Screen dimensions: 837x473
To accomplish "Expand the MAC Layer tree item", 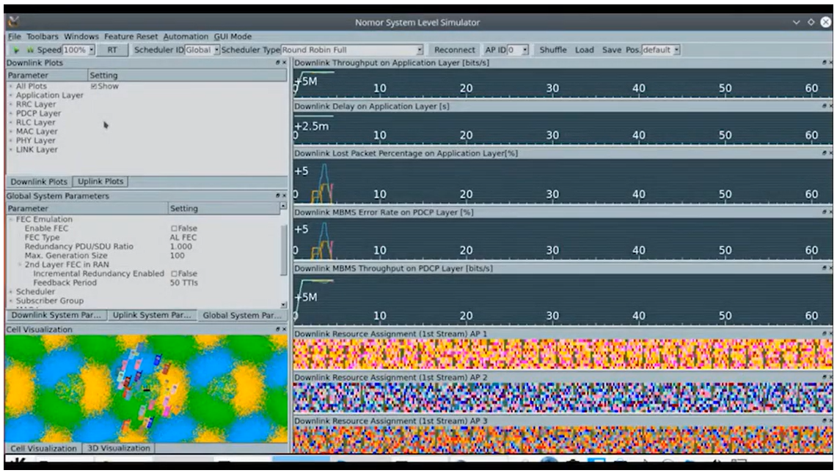I will coord(11,132).
